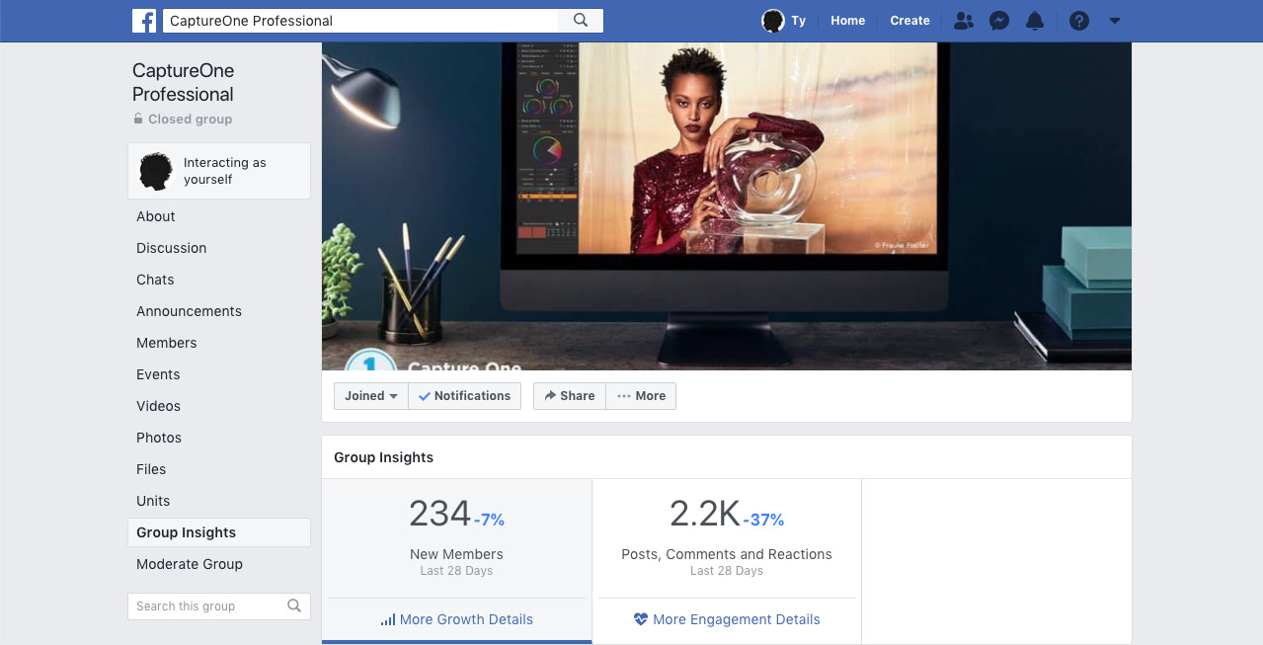Open Videos in the group sidebar

[x=158, y=406]
